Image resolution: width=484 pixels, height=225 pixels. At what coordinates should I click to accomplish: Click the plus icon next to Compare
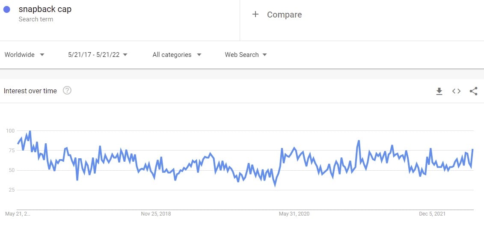(x=255, y=15)
